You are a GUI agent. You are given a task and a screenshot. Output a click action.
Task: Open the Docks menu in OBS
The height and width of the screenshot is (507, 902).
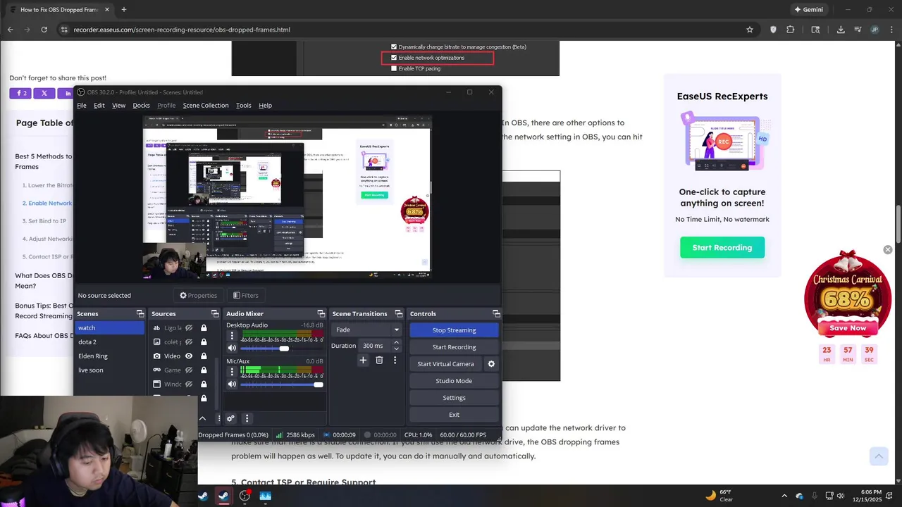pos(141,105)
